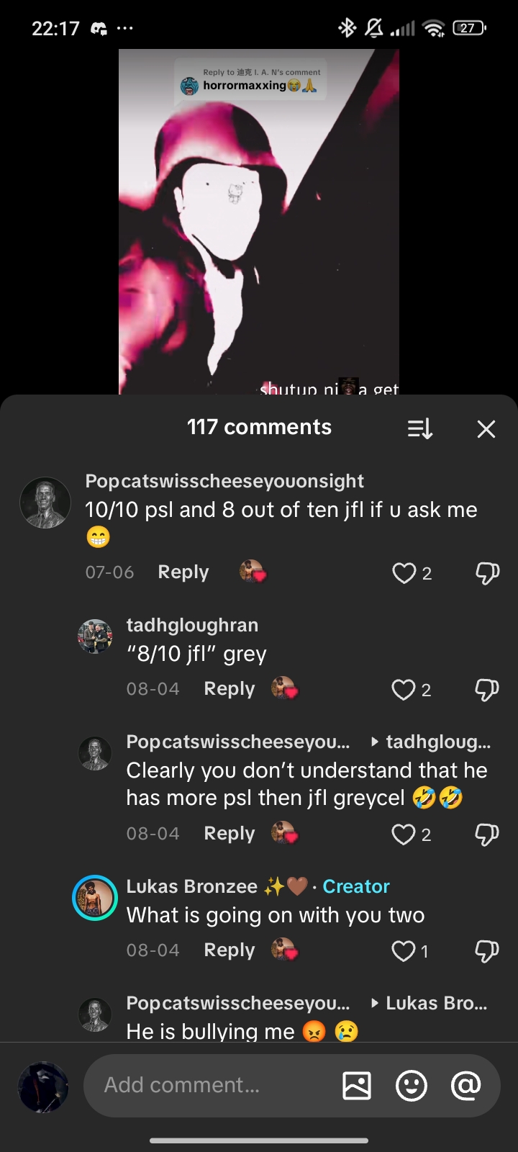Tap the @ mention icon
The width and height of the screenshot is (518, 1152).
[x=465, y=1085]
